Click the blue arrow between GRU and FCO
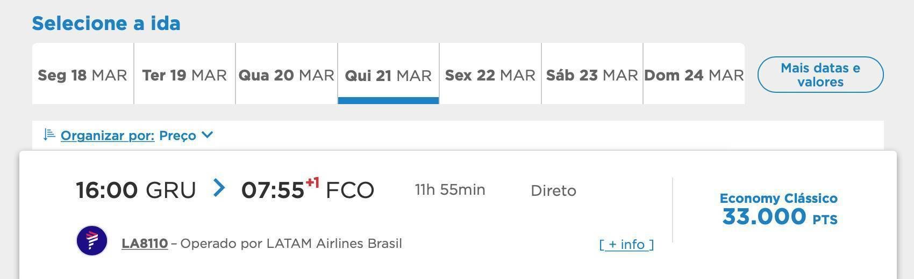This screenshot has width=914, height=279. (219, 188)
